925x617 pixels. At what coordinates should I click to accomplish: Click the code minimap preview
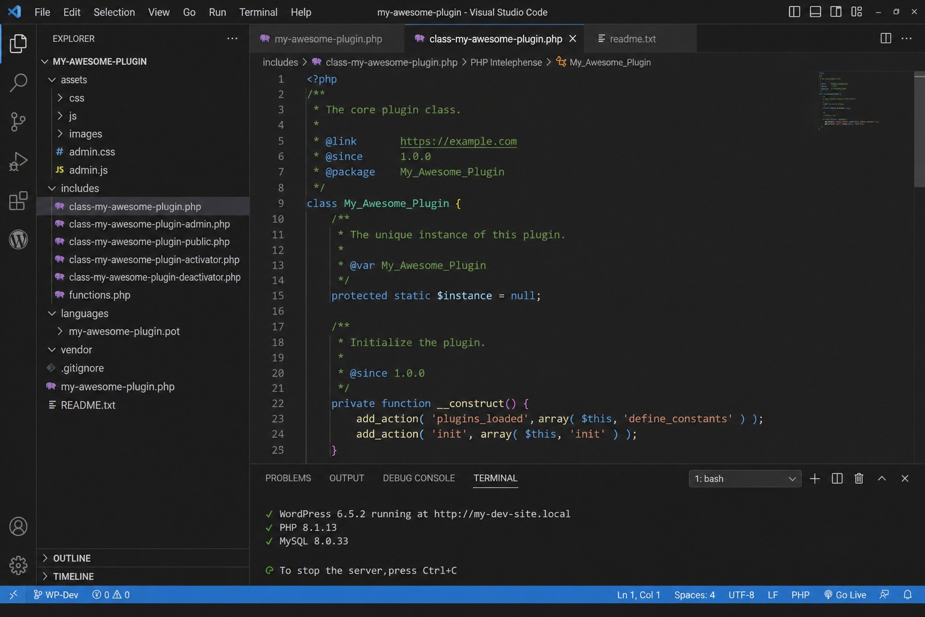(x=849, y=101)
